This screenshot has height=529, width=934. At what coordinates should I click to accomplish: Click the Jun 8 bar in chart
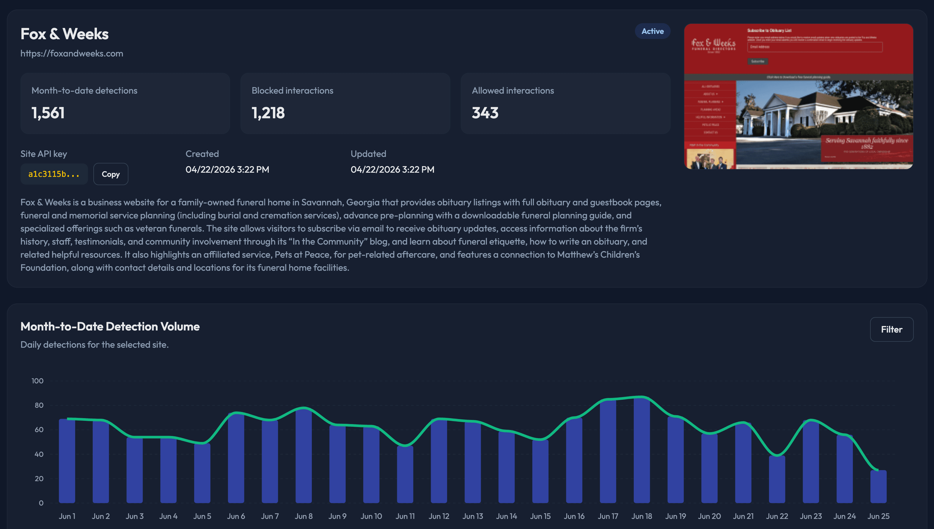(x=304, y=455)
